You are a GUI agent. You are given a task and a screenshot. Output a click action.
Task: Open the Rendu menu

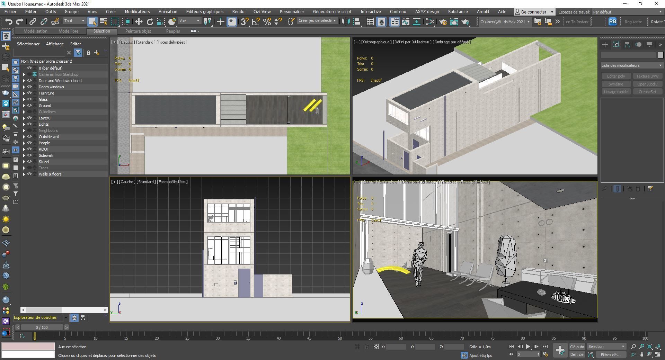[x=238, y=12]
